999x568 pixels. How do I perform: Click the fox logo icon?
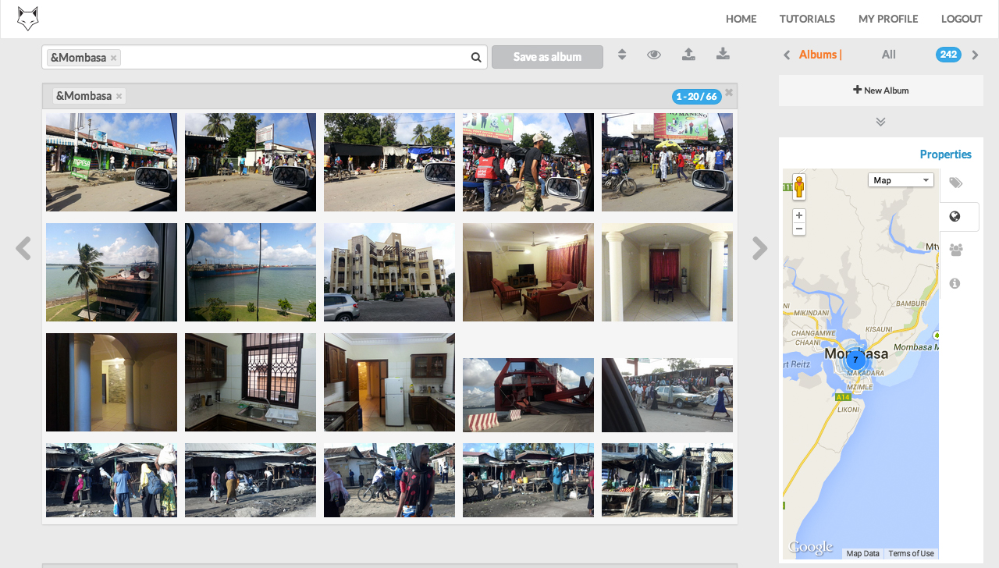(x=28, y=19)
